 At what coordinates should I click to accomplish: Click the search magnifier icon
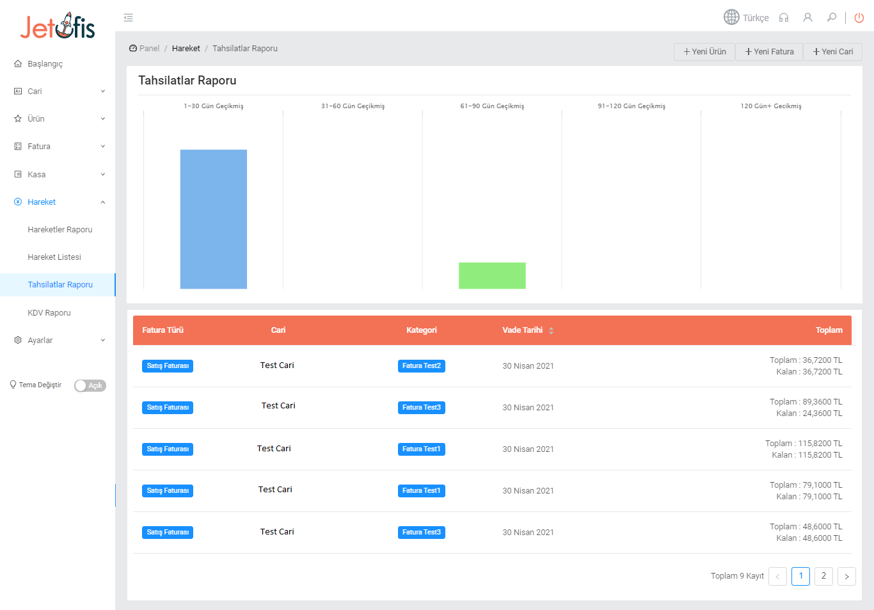[832, 17]
